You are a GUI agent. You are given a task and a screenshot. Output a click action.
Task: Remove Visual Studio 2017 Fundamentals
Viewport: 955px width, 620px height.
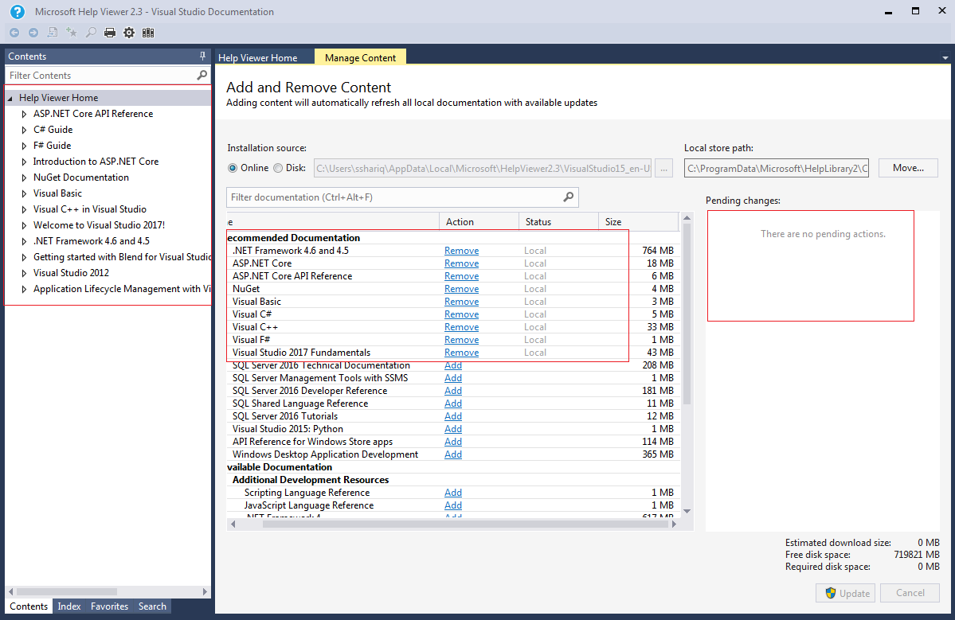click(x=461, y=353)
